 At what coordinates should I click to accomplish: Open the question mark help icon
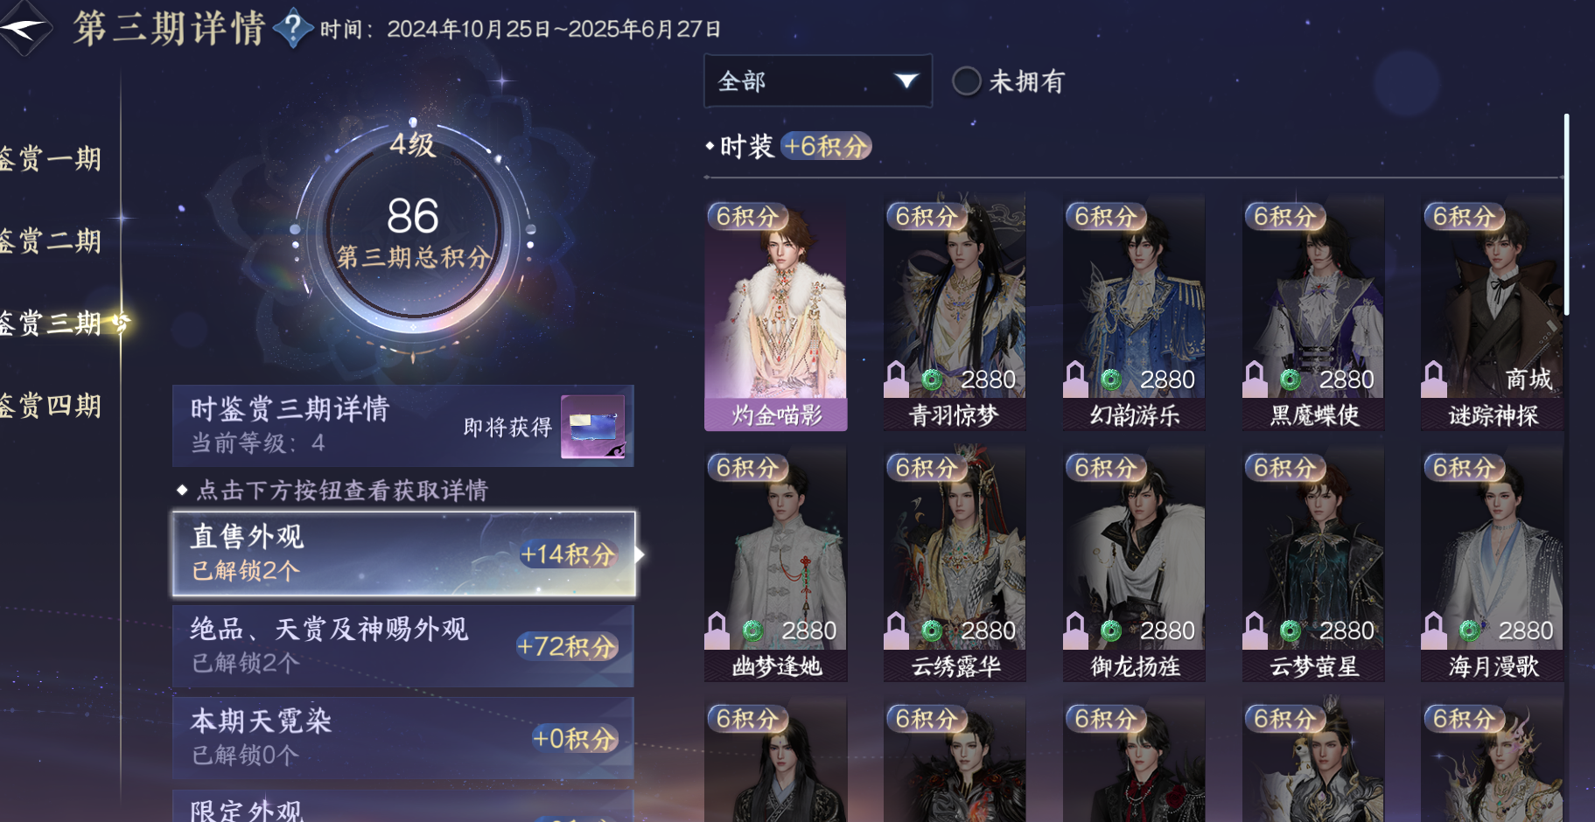coord(294,29)
